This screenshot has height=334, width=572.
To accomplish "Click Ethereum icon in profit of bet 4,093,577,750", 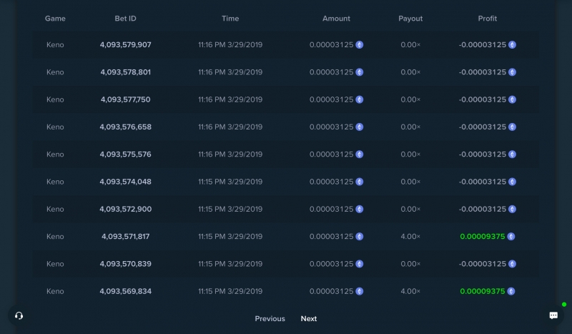I will point(512,99).
